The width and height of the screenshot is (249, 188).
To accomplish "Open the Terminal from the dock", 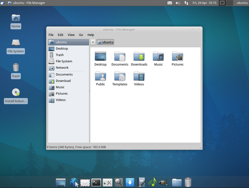I will [96, 182].
